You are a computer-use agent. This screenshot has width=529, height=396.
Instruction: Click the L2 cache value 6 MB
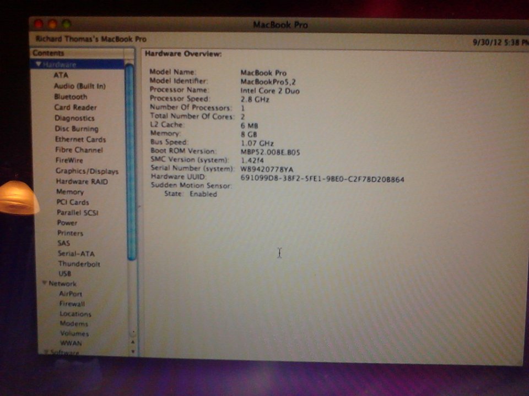tap(249, 125)
